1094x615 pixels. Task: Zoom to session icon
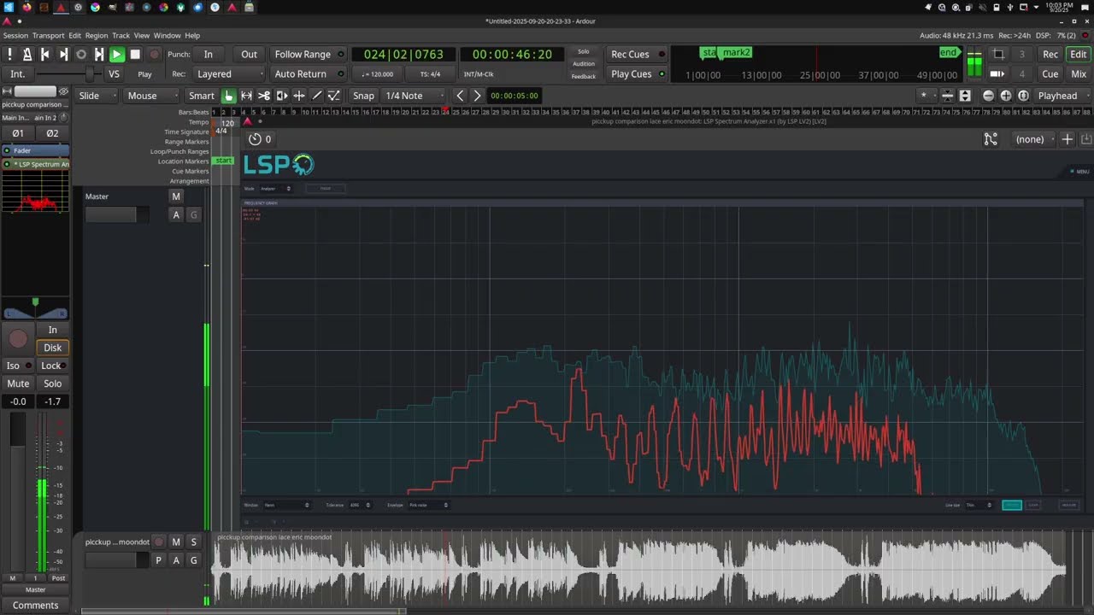[1023, 96]
